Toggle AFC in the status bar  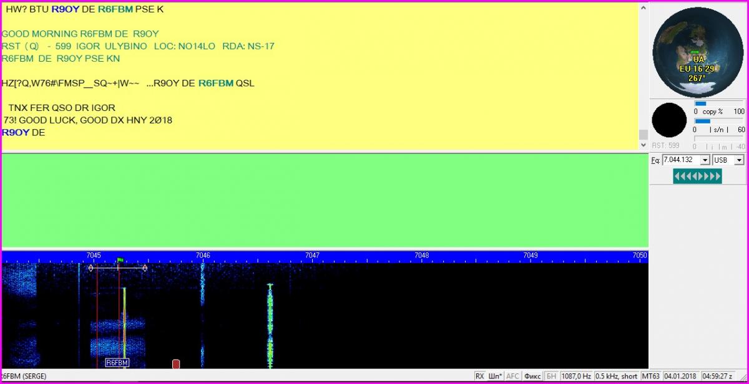tap(512, 377)
